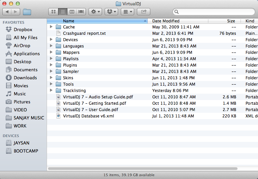Click the Skins folder icon
Screen dimensions: 258x179
point(58,78)
